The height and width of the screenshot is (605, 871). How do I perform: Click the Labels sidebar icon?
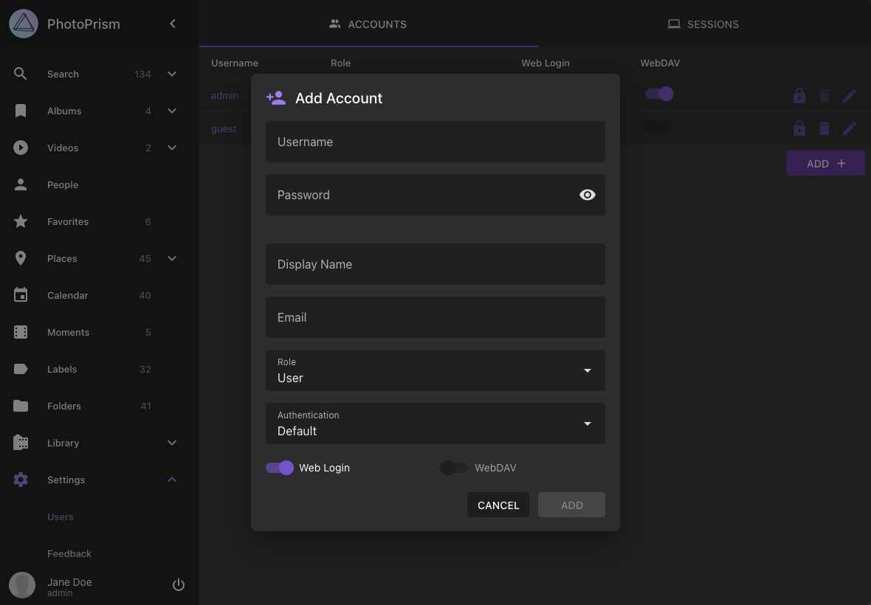[20, 369]
